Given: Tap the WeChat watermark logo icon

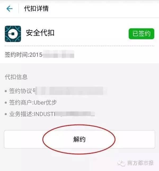Looking at the screenshot, I should tap(121, 163).
